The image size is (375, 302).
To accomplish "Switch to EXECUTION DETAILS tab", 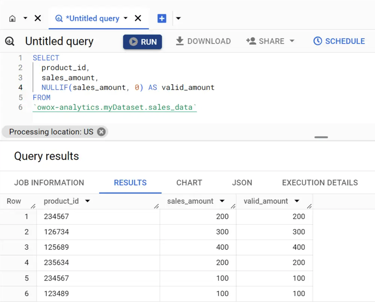I will [x=320, y=182].
